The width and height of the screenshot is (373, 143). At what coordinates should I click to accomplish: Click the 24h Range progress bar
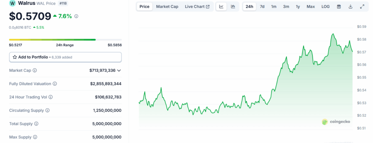[x=65, y=39]
